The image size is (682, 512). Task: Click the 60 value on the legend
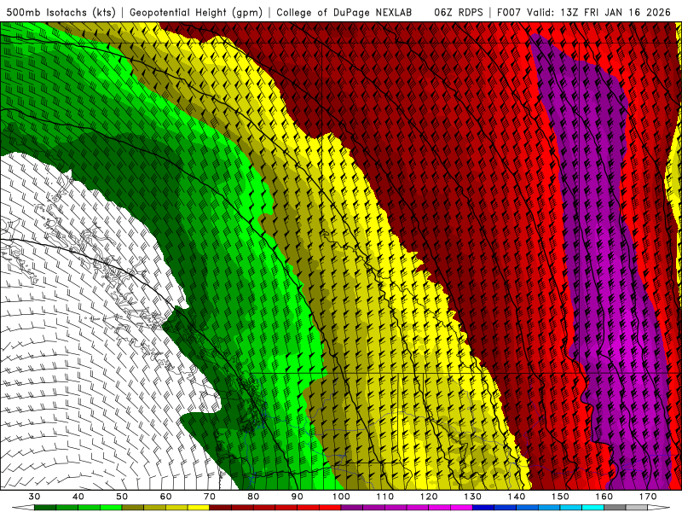coord(165,497)
